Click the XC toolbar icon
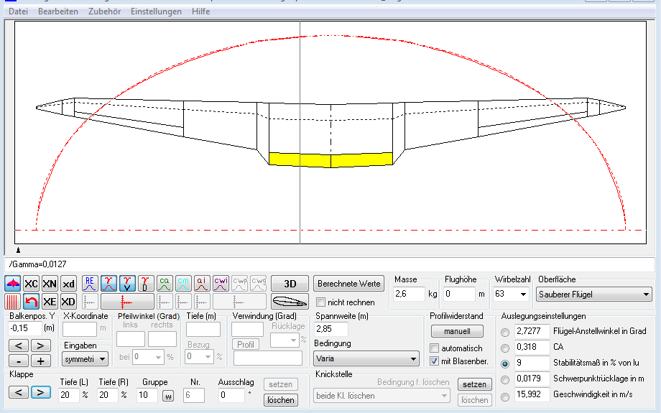 click(x=32, y=284)
